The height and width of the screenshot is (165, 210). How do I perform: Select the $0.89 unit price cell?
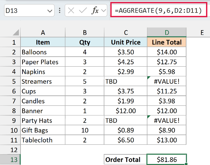pyautogui.click(x=126, y=130)
